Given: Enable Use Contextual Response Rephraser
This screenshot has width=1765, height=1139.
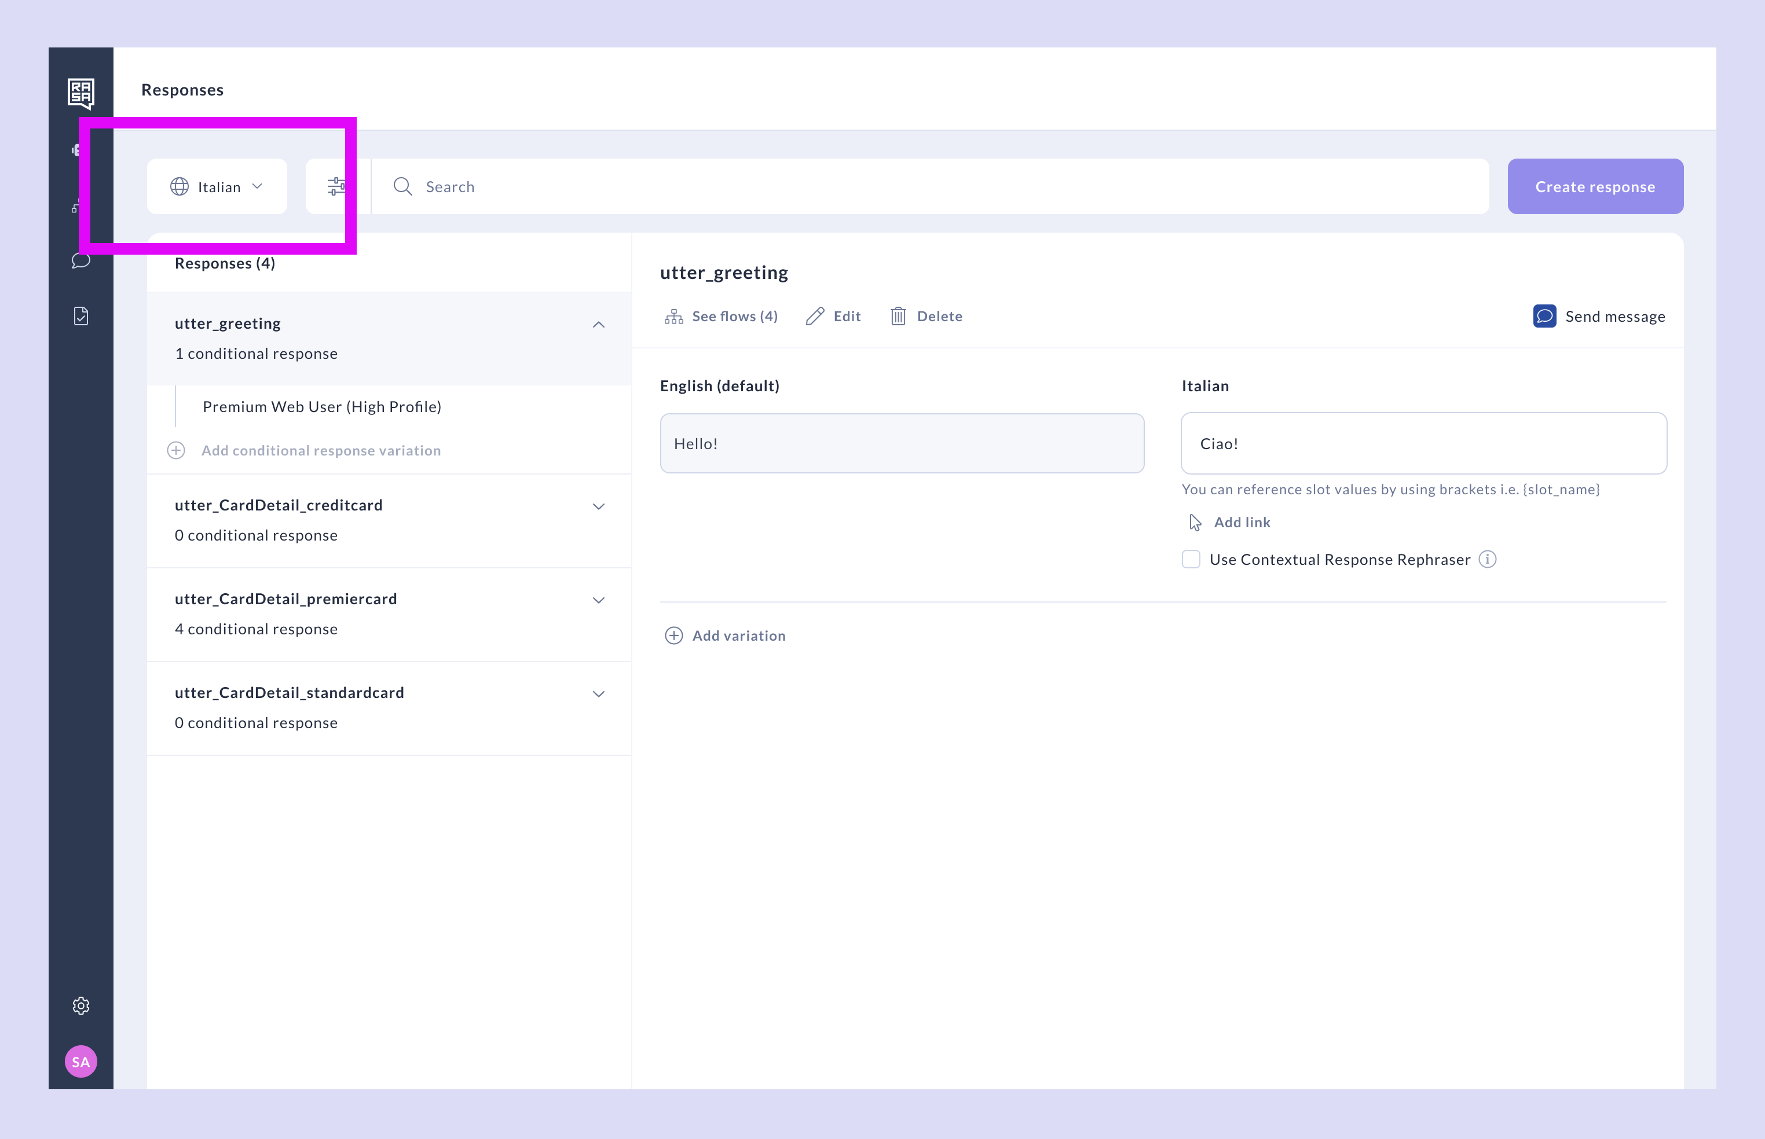Looking at the screenshot, I should 1191,560.
